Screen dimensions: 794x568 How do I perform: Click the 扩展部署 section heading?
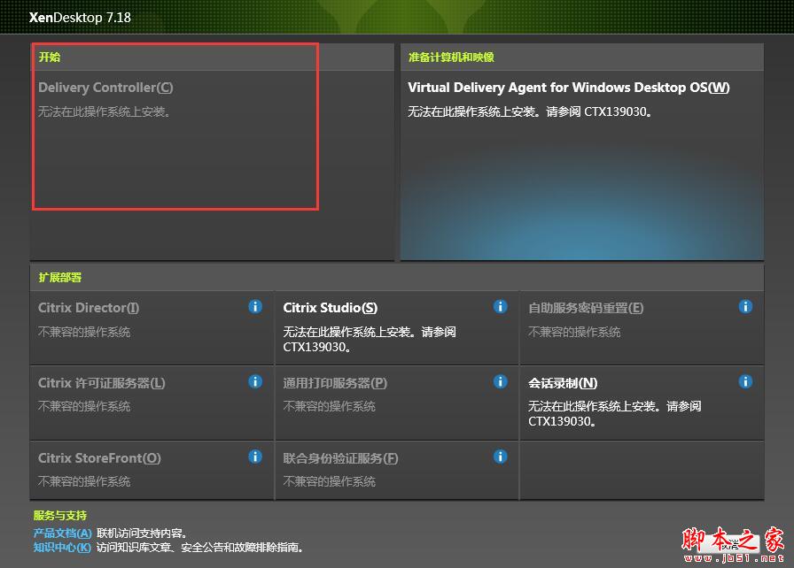[x=60, y=278]
